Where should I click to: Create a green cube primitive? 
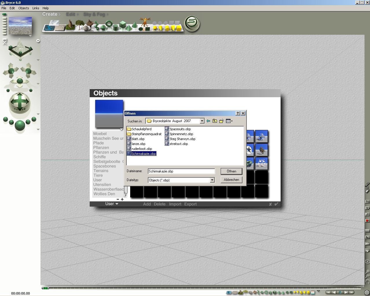point(123,24)
